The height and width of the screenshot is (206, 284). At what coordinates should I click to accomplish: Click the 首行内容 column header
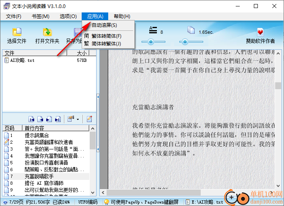pos(56,128)
